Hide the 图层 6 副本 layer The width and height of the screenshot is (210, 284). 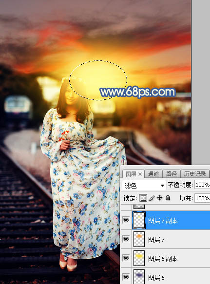126,258
